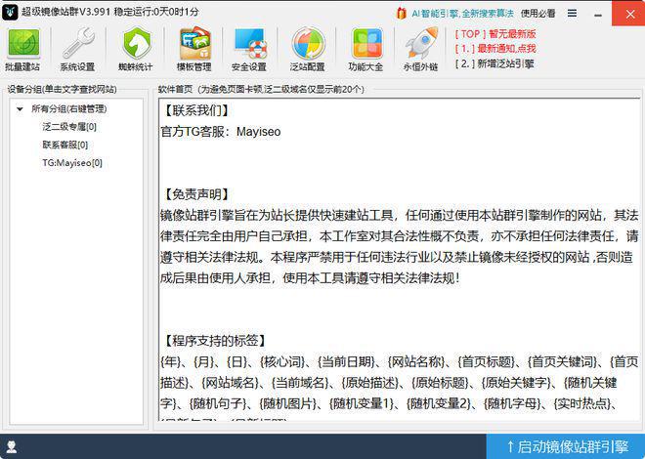
Task: Collapse the 所有分组 tree node
Action: pos(20,108)
